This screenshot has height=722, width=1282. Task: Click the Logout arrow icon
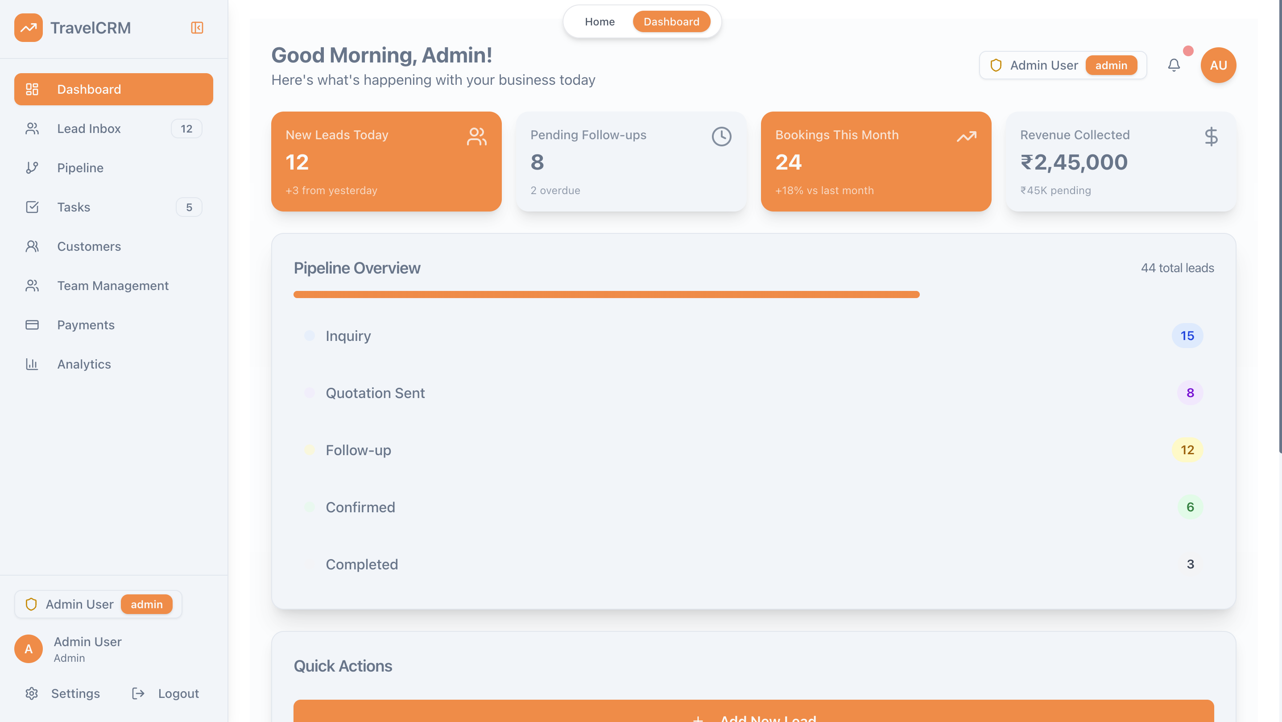coord(138,693)
